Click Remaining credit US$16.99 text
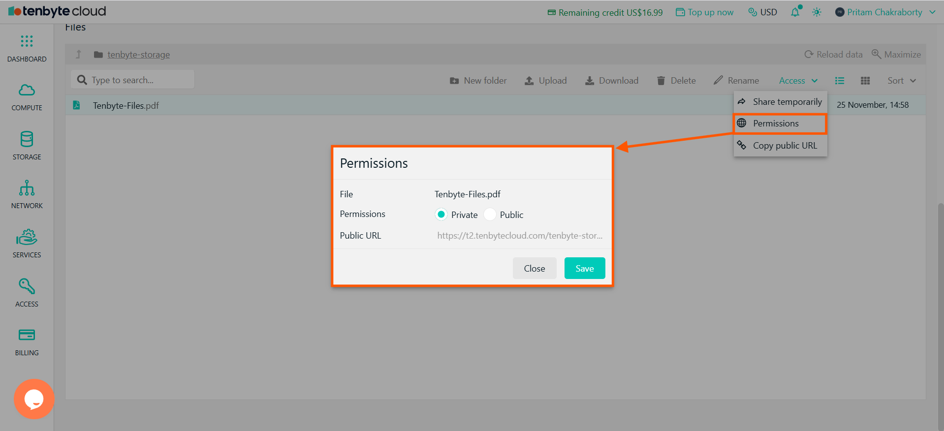 point(610,13)
